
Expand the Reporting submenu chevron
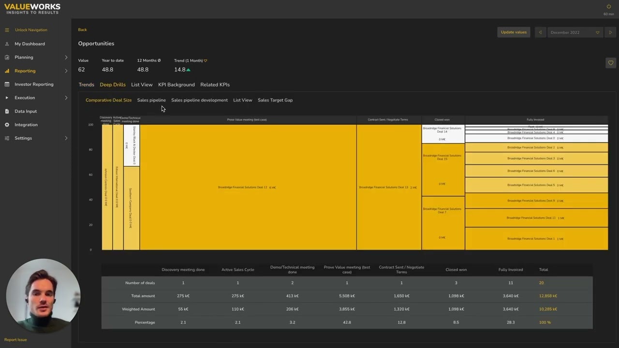(66, 71)
